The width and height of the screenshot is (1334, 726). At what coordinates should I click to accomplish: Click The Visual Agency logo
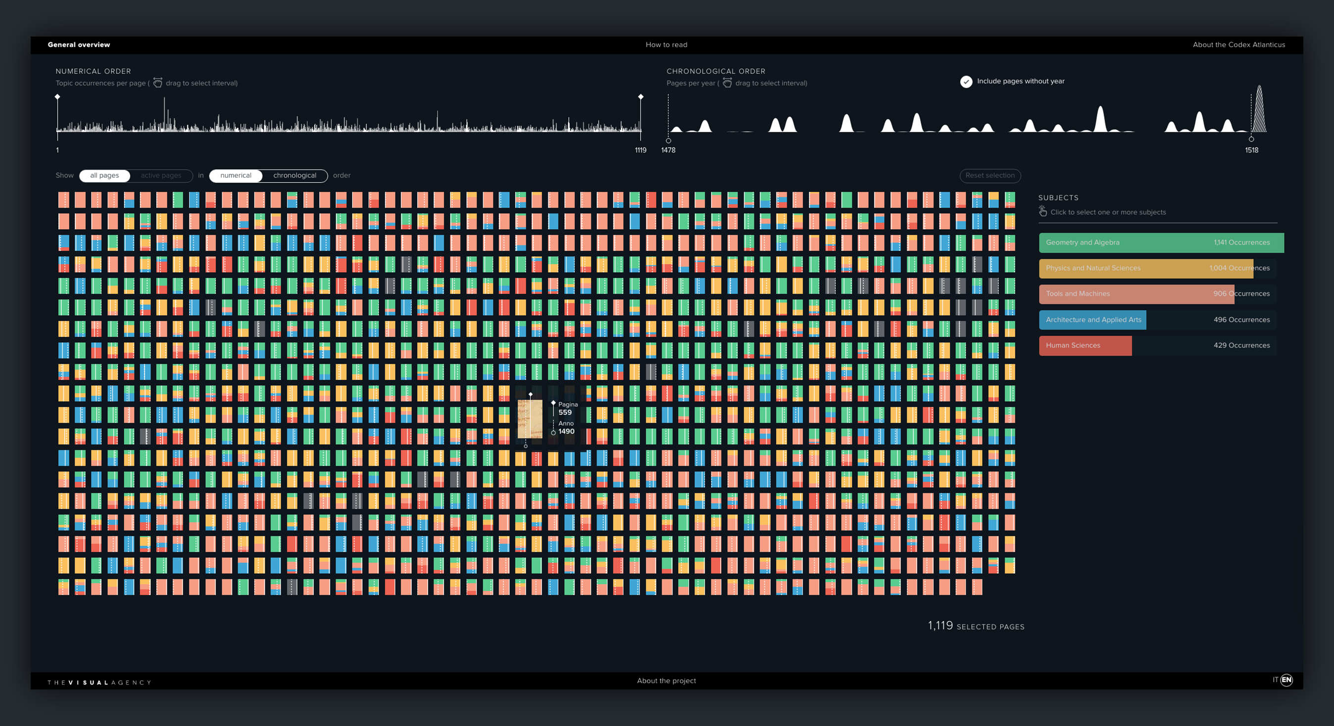pyautogui.click(x=99, y=682)
